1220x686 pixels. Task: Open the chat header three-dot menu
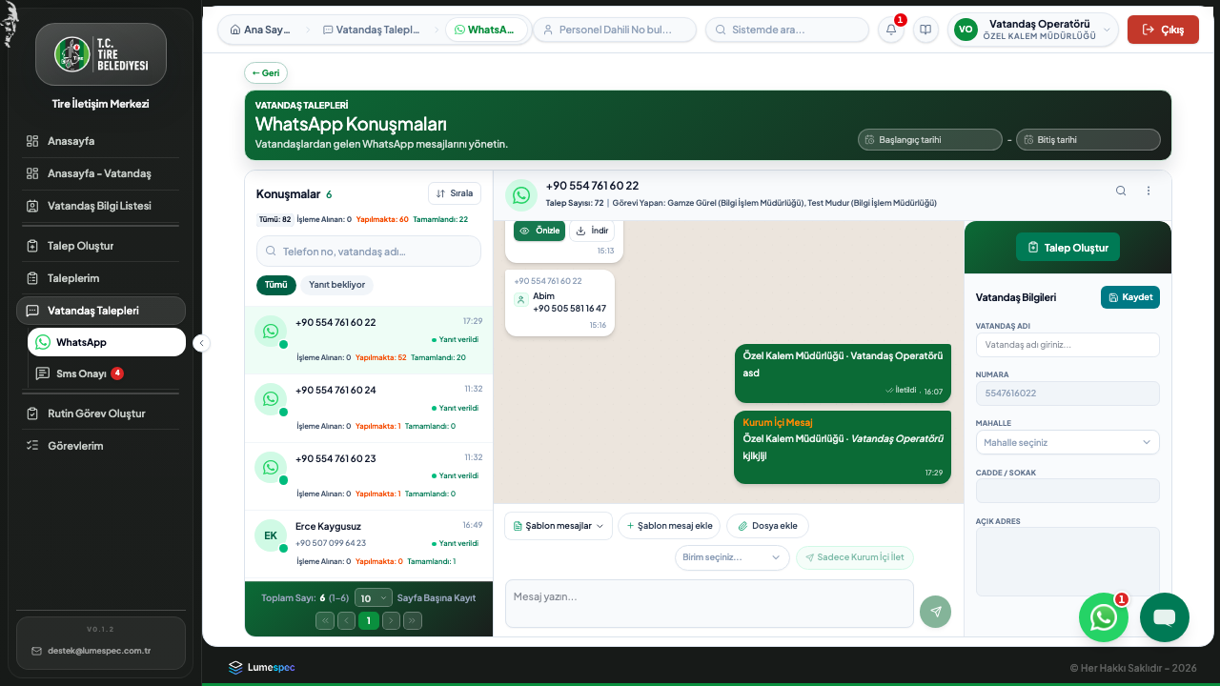(x=1149, y=191)
